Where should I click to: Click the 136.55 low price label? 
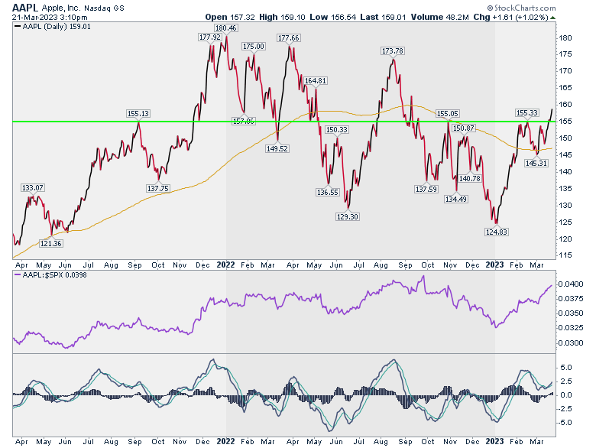327,192
